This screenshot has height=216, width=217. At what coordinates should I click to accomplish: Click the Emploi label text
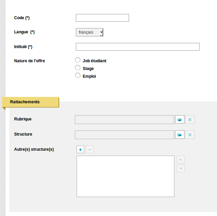click(89, 76)
